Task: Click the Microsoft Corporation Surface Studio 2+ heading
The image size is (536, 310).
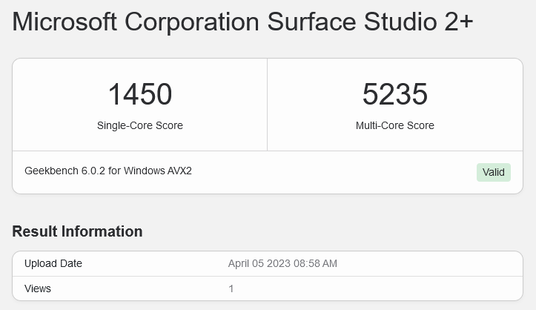Action: pos(242,22)
